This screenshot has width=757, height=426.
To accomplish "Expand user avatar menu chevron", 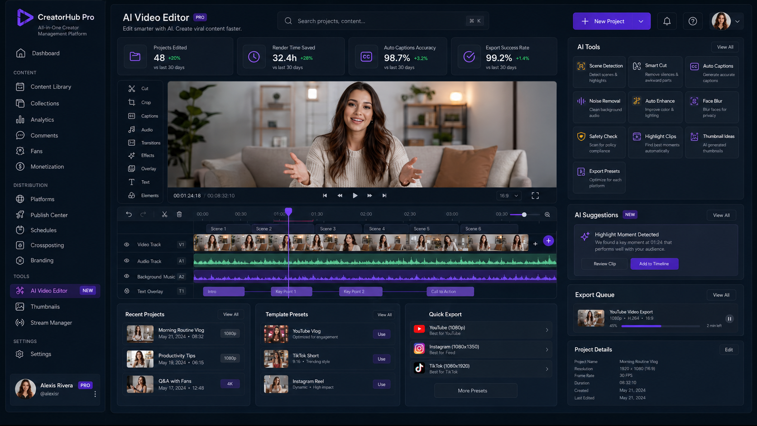I will tap(738, 21).
